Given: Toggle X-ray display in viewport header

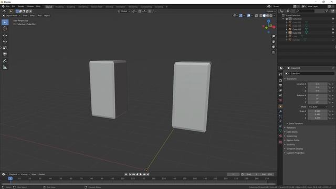Looking at the screenshot, I should [257, 15].
